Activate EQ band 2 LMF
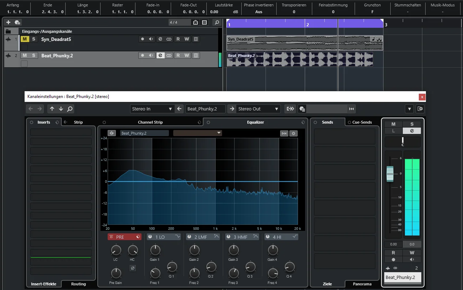 click(x=189, y=237)
